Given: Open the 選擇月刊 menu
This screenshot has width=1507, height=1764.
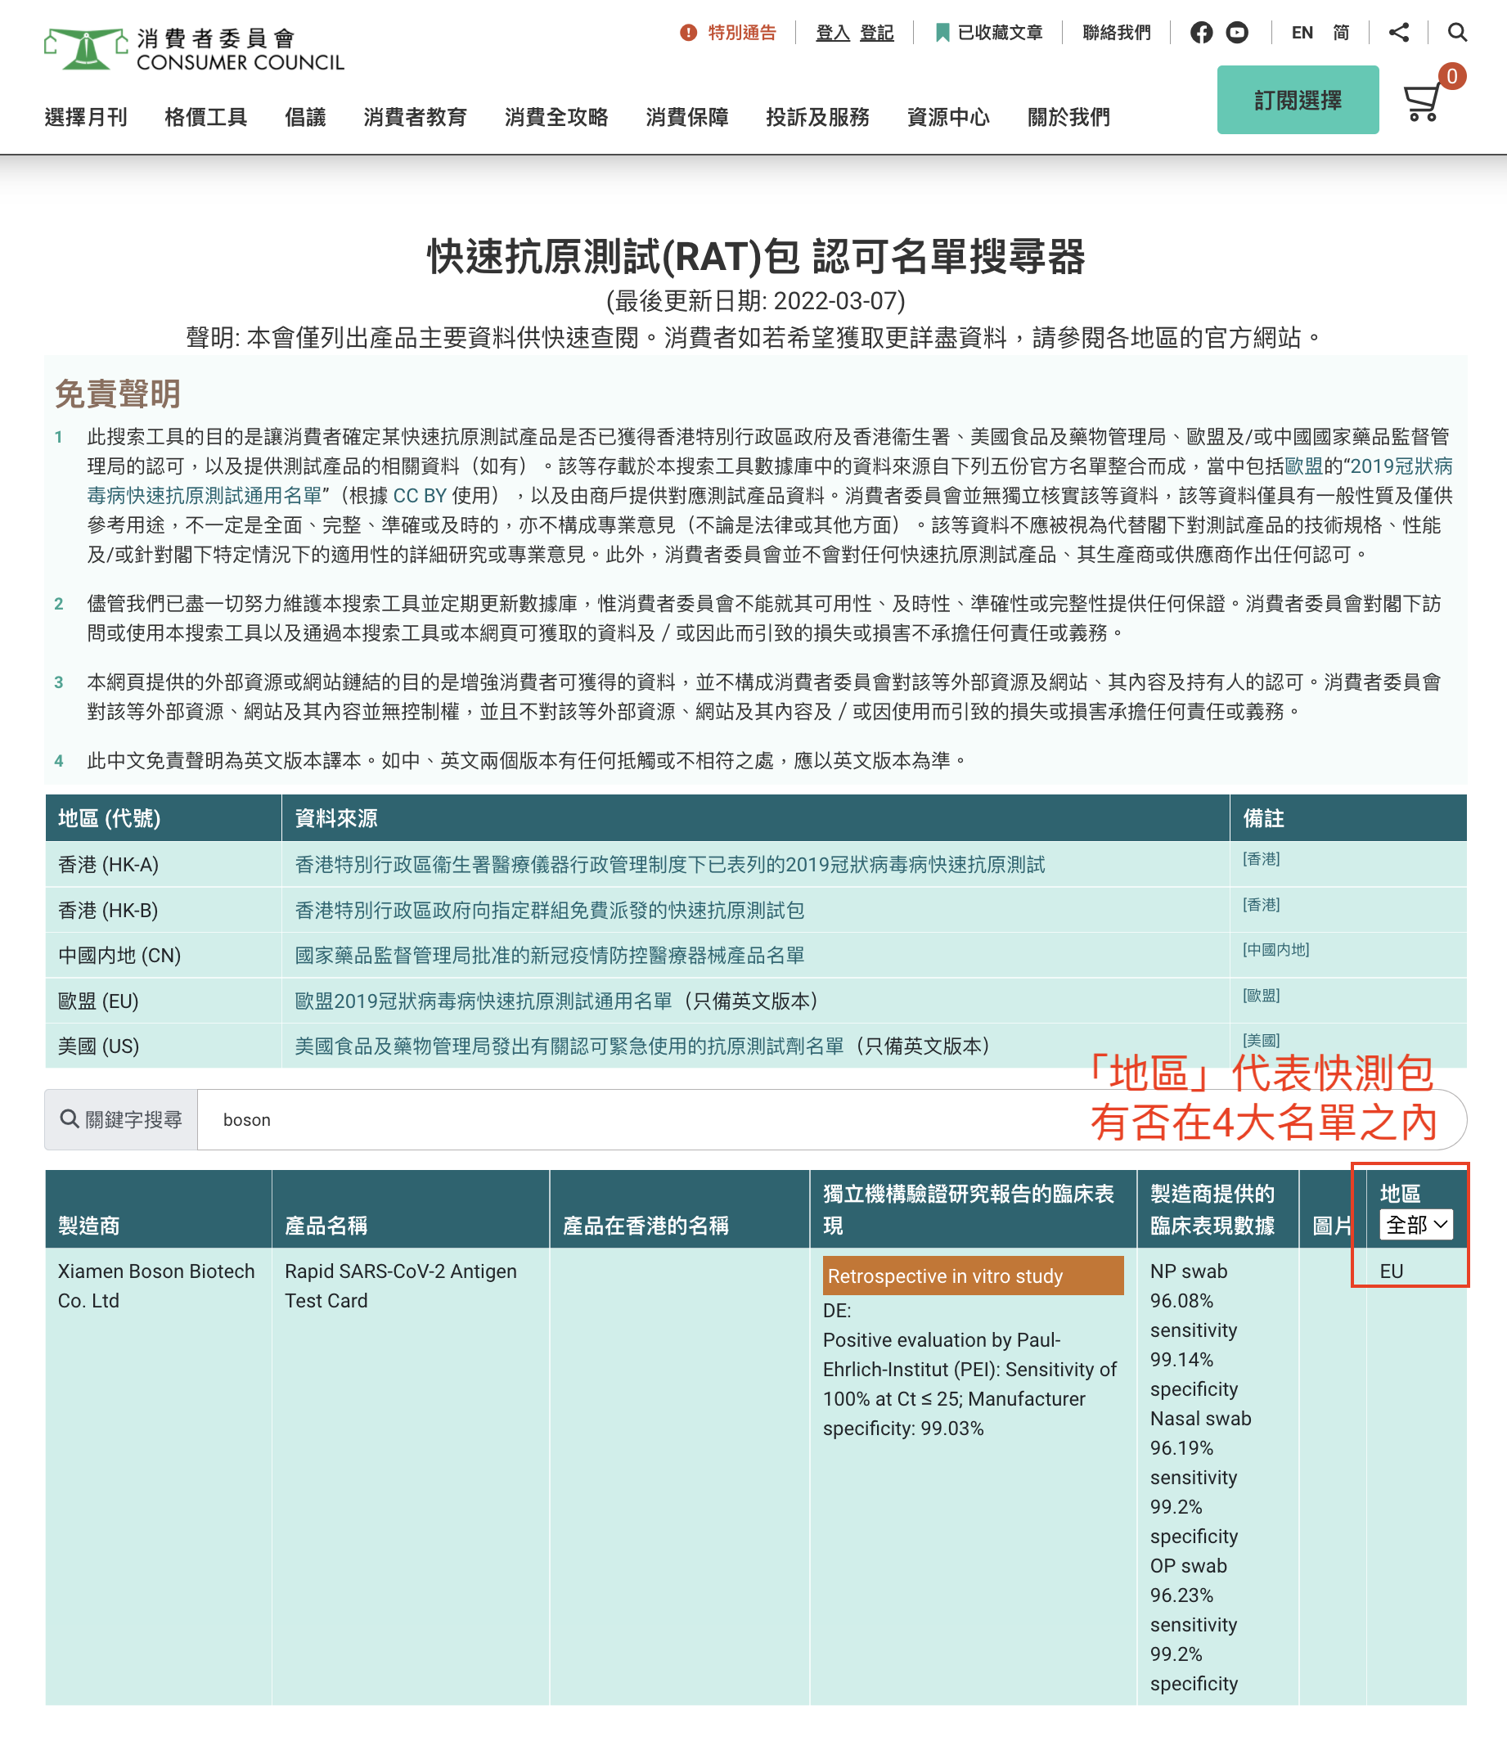Looking at the screenshot, I should pos(86,117).
